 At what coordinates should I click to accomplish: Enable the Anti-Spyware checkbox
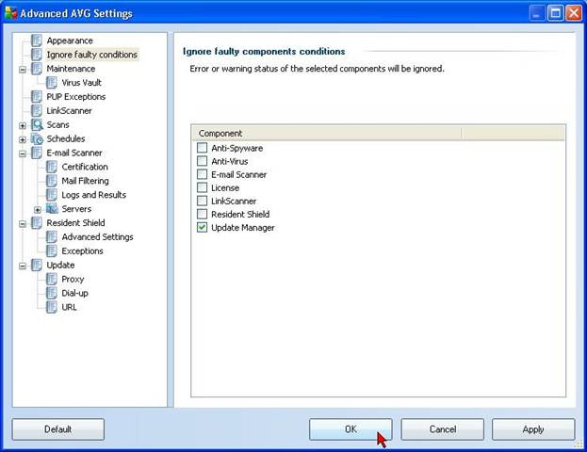point(203,148)
